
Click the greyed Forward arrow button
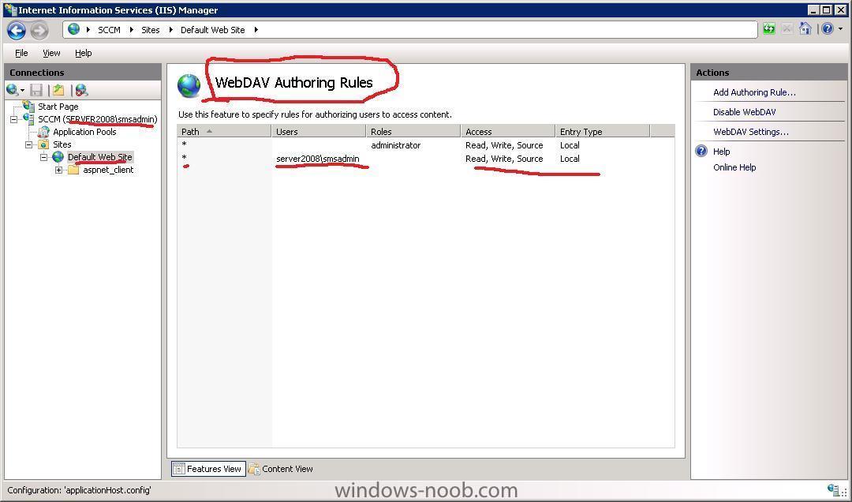tap(39, 30)
